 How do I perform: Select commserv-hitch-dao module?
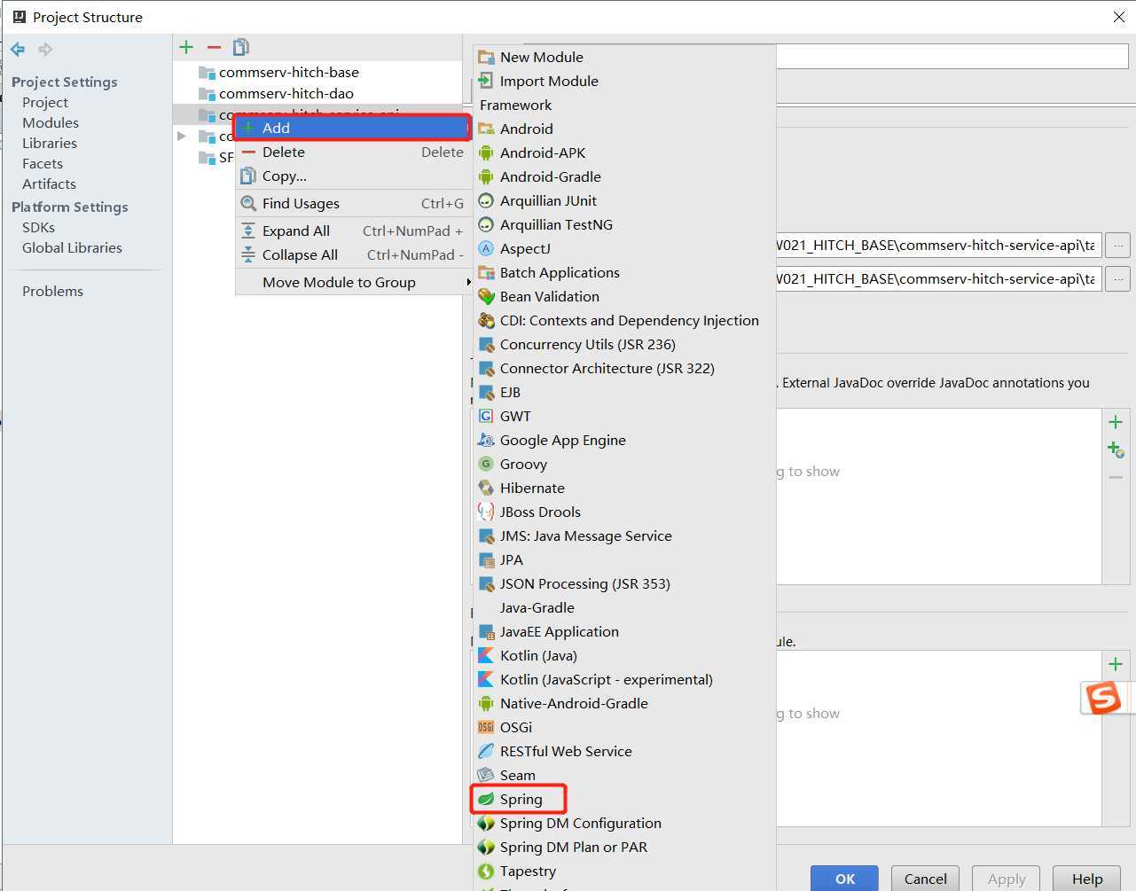(x=286, y=93)
